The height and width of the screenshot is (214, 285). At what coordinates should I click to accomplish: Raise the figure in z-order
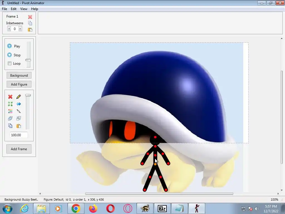pyautogui.click(x=10, y=118)
